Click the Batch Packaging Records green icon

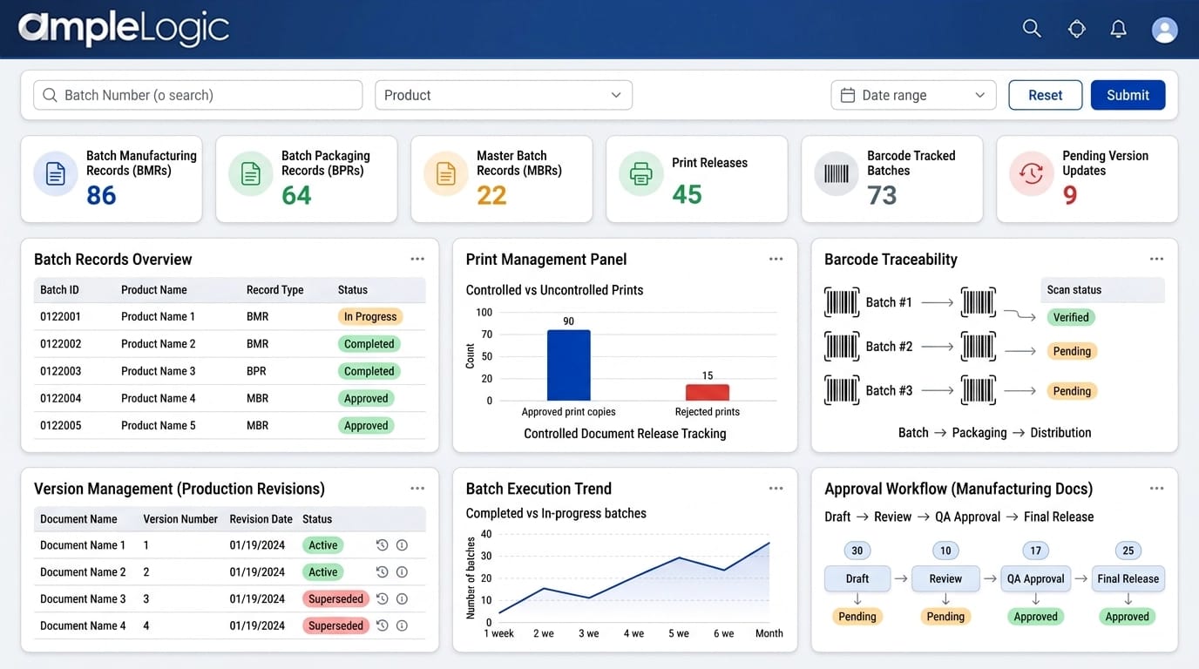pyautogui.click(x=251, y=173)
